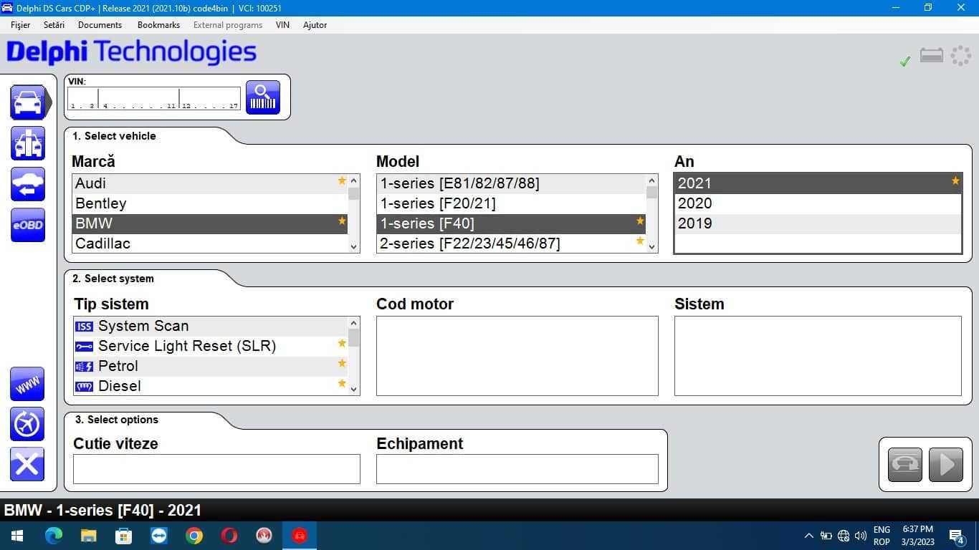Click the Sistem empty list
This screenshot has height=550, width=979.
tap(818, 356)
